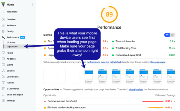This screenshot has height=111, width=180.
Task: Open the JS errors submenu item
Action: point(11,42)
